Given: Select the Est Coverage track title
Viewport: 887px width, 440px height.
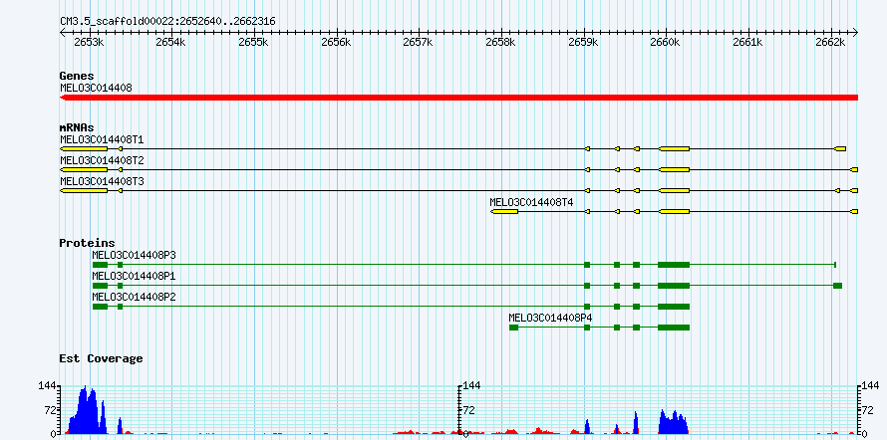Looking at the screenshot, I should tap(101, 358).
